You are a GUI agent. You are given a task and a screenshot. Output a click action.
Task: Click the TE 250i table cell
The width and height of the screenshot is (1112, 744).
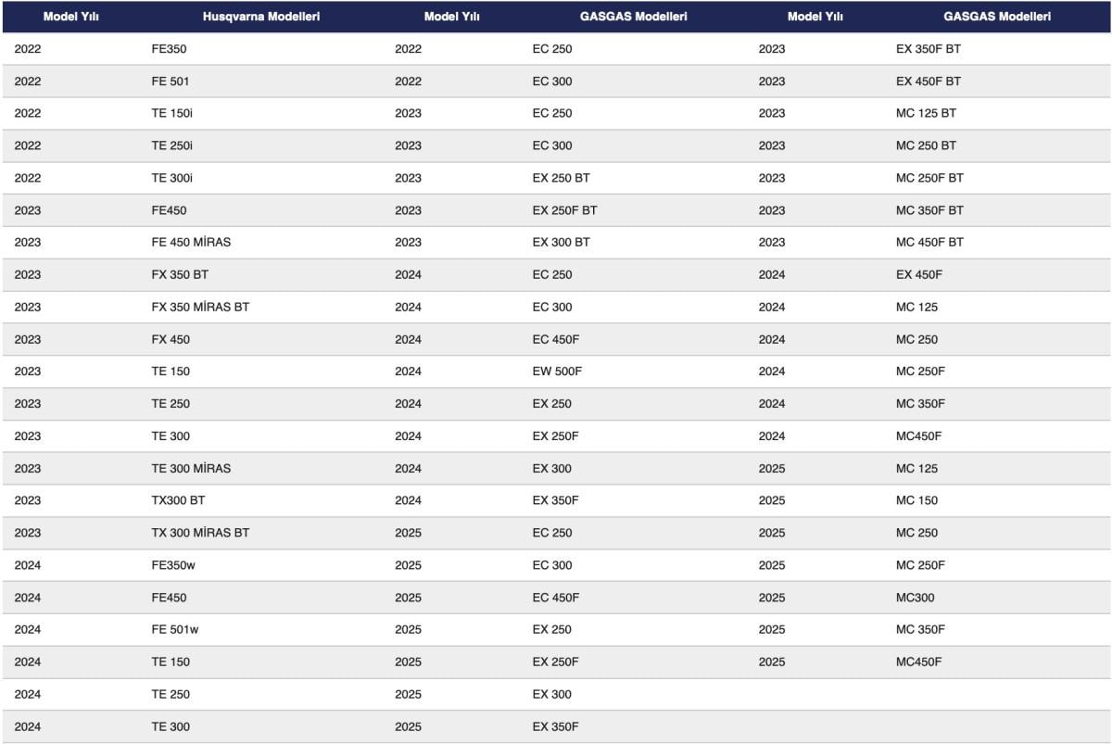pos(171,145)
